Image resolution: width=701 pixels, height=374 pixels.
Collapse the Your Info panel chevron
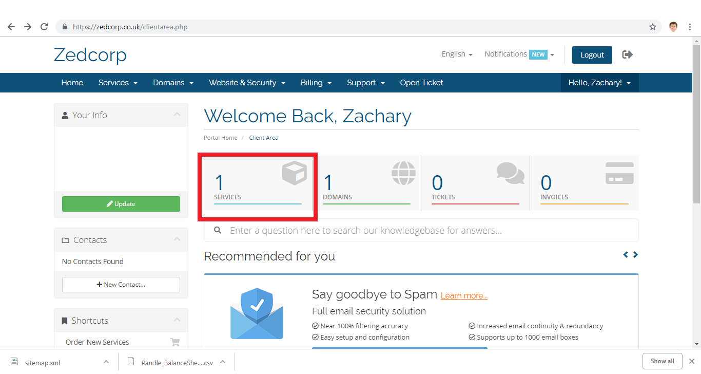(177, 114)
